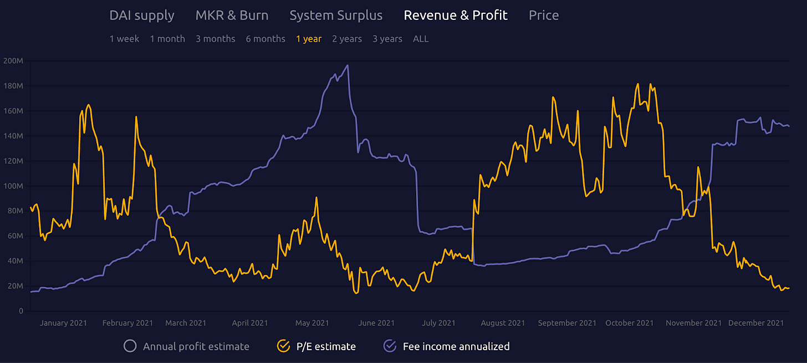The image size is (807, 363).
Task: Click the 120M y-axis value
Action: coord(13,161)
